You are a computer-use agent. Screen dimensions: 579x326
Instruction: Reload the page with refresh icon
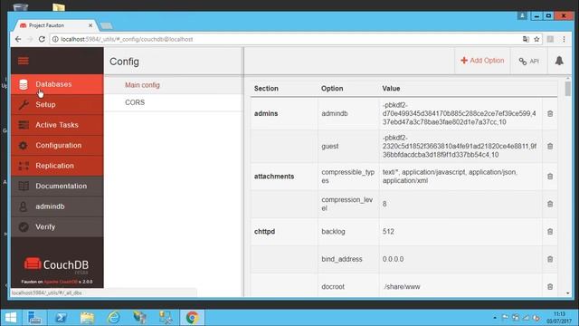pyautogui.click(x=42, y=39)
